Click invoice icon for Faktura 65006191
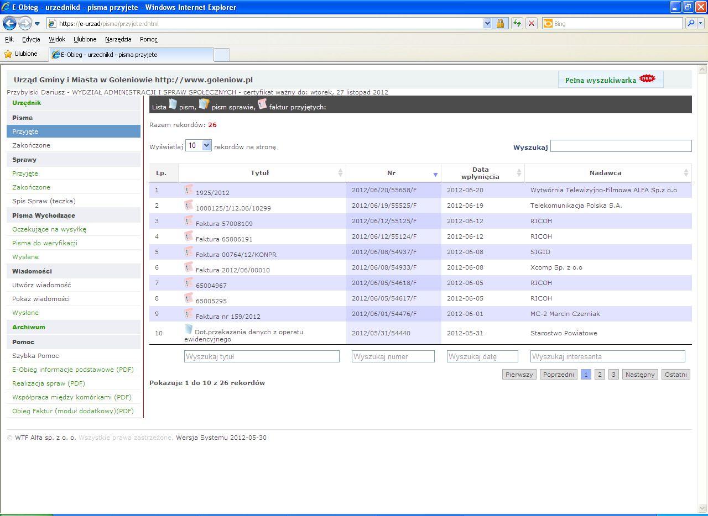 click(189, 236)
